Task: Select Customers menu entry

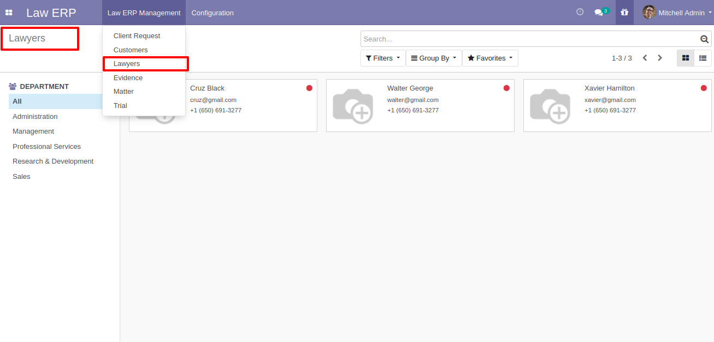Action: (x=144, y=50)
